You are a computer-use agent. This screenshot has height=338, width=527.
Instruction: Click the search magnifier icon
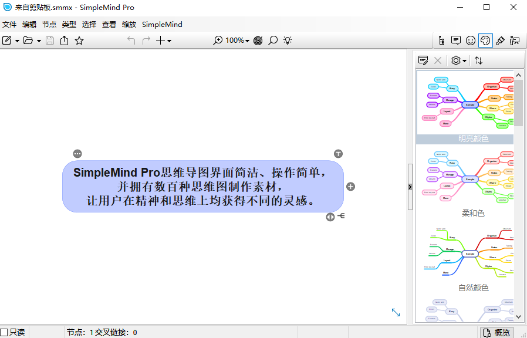click(x=272, y=40)
